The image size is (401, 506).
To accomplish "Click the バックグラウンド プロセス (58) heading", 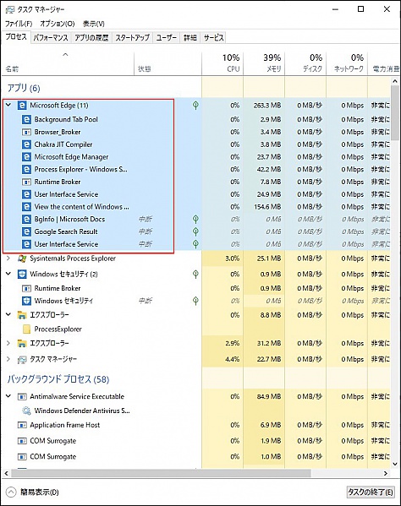I will pyautogui.click(x=58, y=379).
